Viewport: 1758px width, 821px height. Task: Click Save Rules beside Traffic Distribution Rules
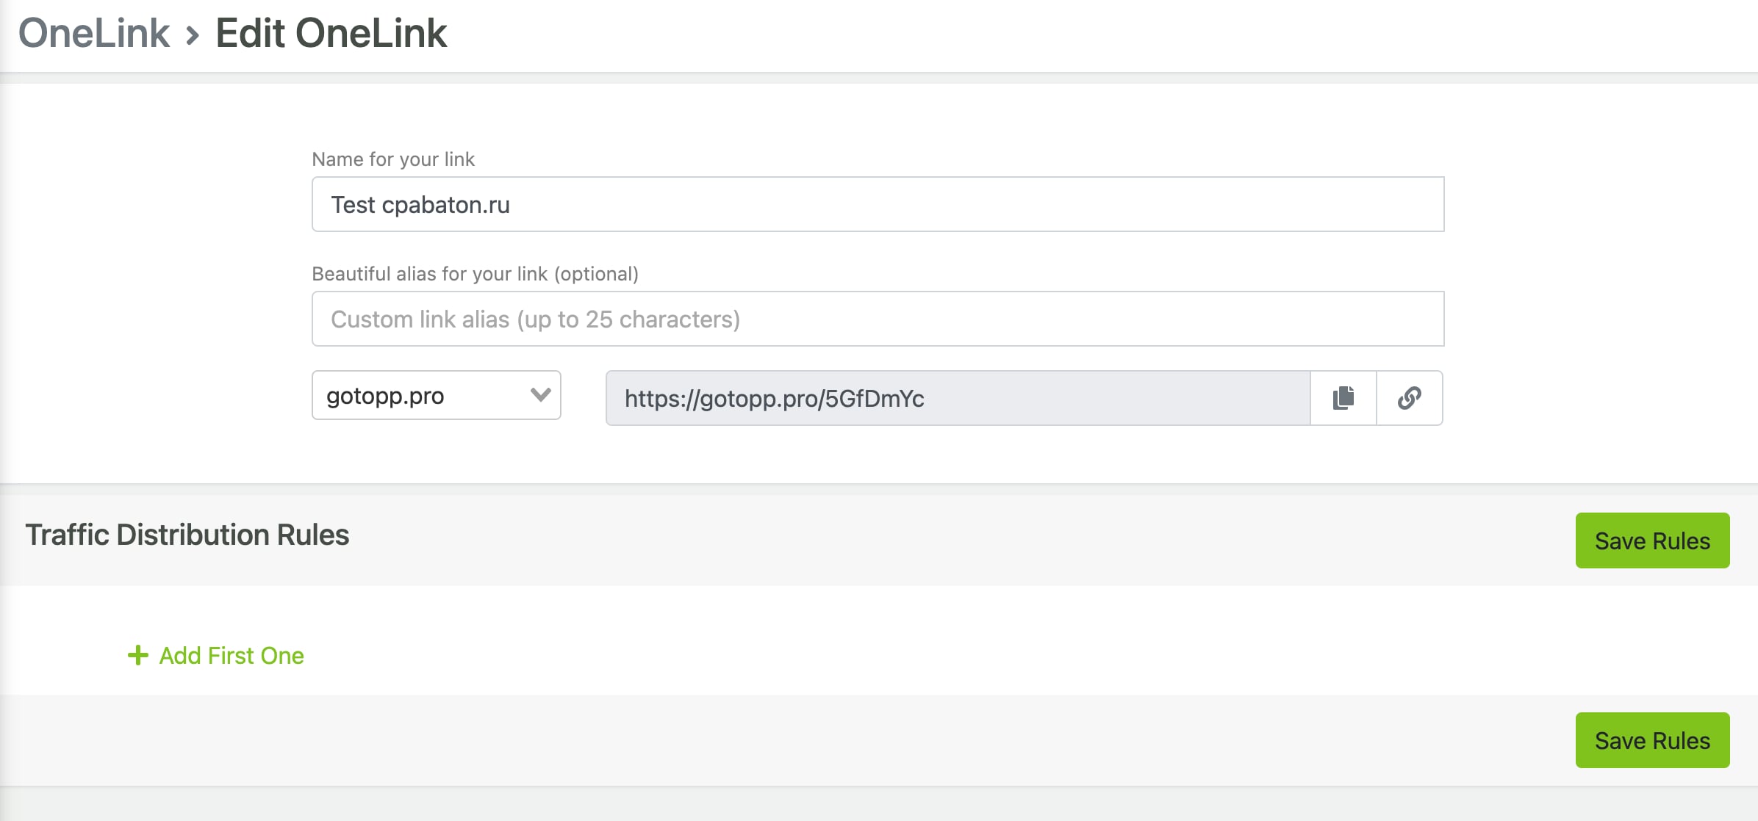1652,540
